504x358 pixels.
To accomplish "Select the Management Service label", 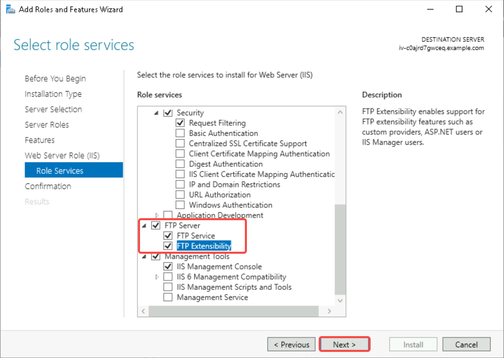I will [213, 297].
